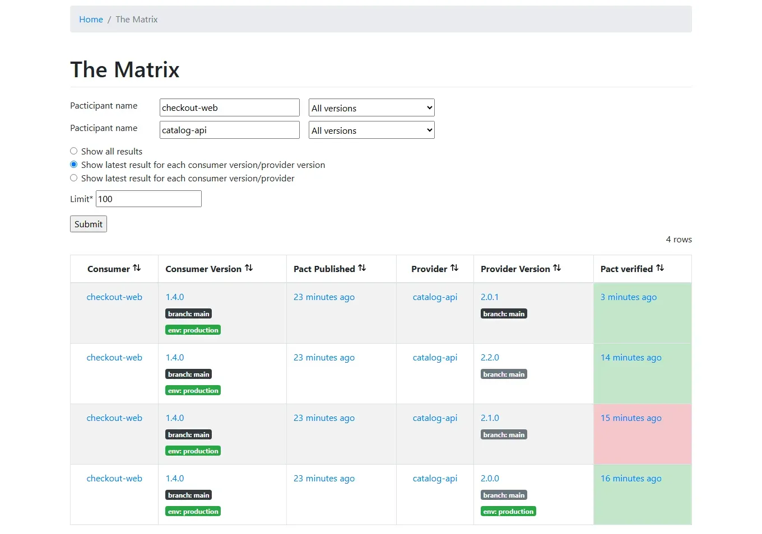Open failed verification from 15 minutes ago
This screenshot has height=534, width=762.
(631, 418)
